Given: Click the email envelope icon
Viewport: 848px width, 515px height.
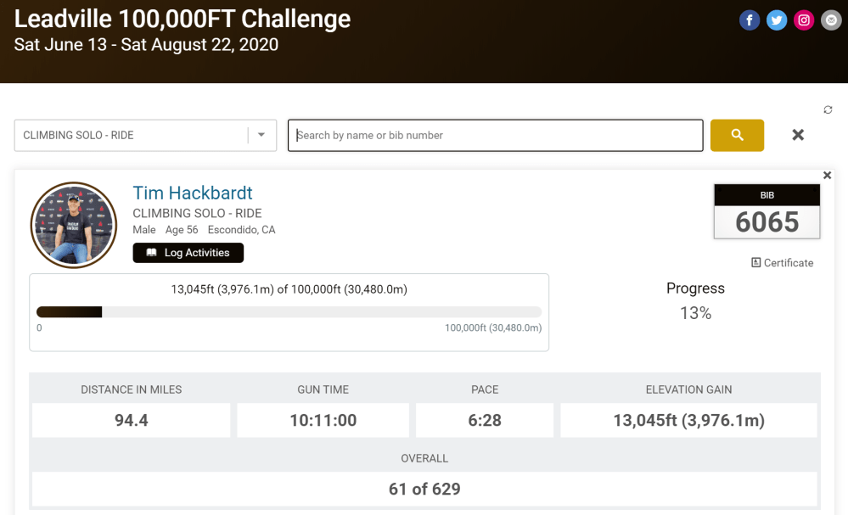Looking at the screenshot, I should (831, 20).
